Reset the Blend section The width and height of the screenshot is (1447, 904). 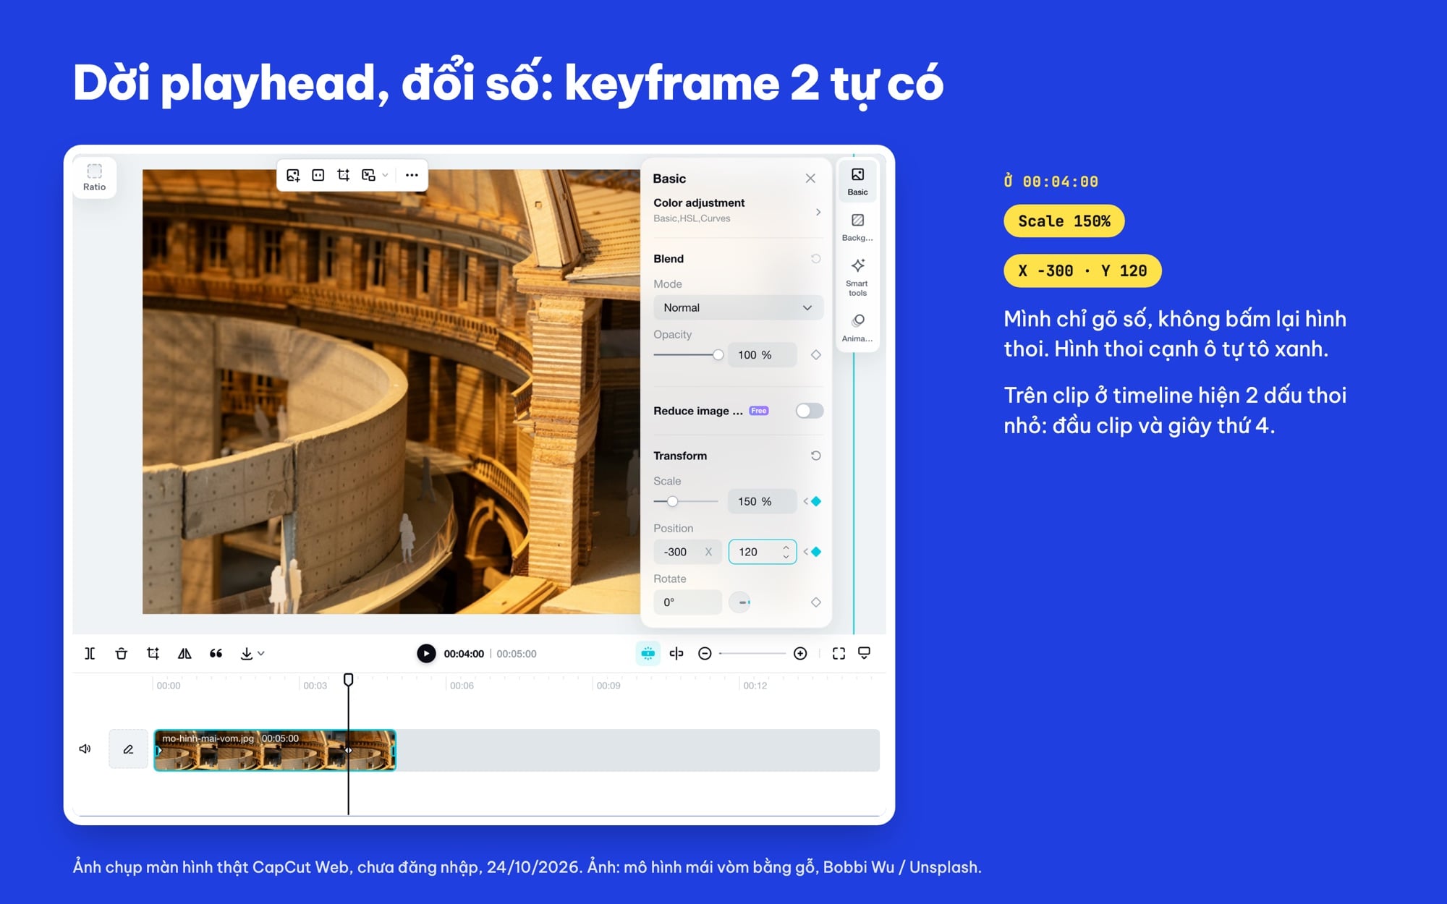click(815, 259)
